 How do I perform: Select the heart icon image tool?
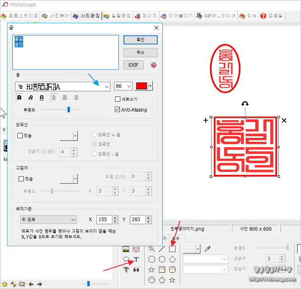[136, 249]
